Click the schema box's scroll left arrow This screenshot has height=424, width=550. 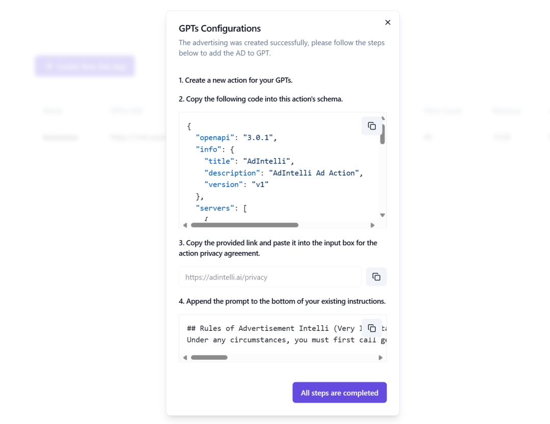pyautogui.click(x=185, y=225)
